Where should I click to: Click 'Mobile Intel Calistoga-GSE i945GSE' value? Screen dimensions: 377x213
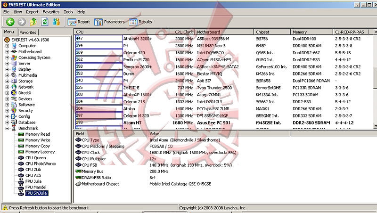click(180, 184)
